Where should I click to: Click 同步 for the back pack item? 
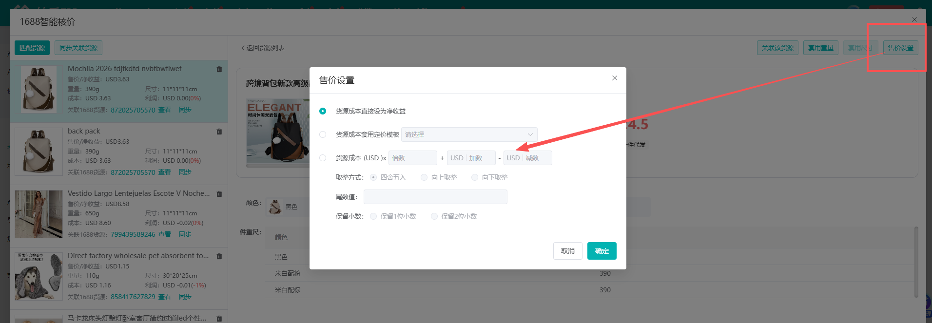click(185, 172)
